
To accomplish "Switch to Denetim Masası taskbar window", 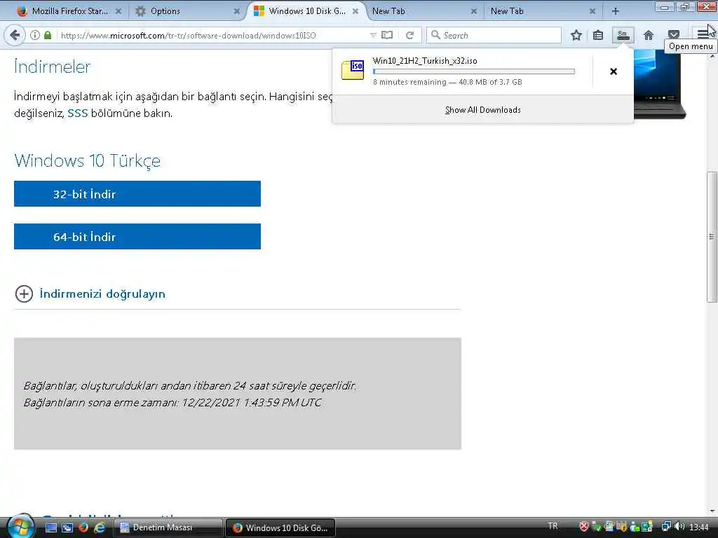I will coord(168,527).
